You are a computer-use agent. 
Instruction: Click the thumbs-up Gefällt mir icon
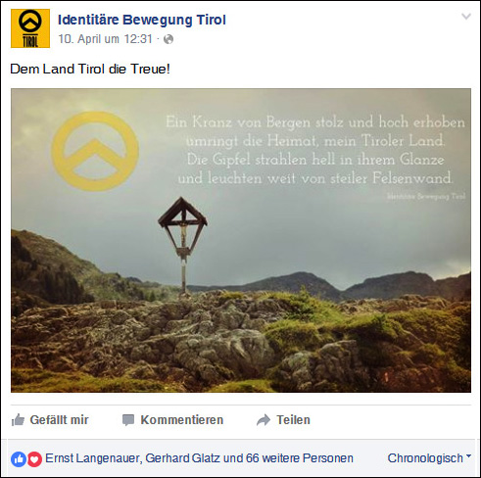pos(18,420)
